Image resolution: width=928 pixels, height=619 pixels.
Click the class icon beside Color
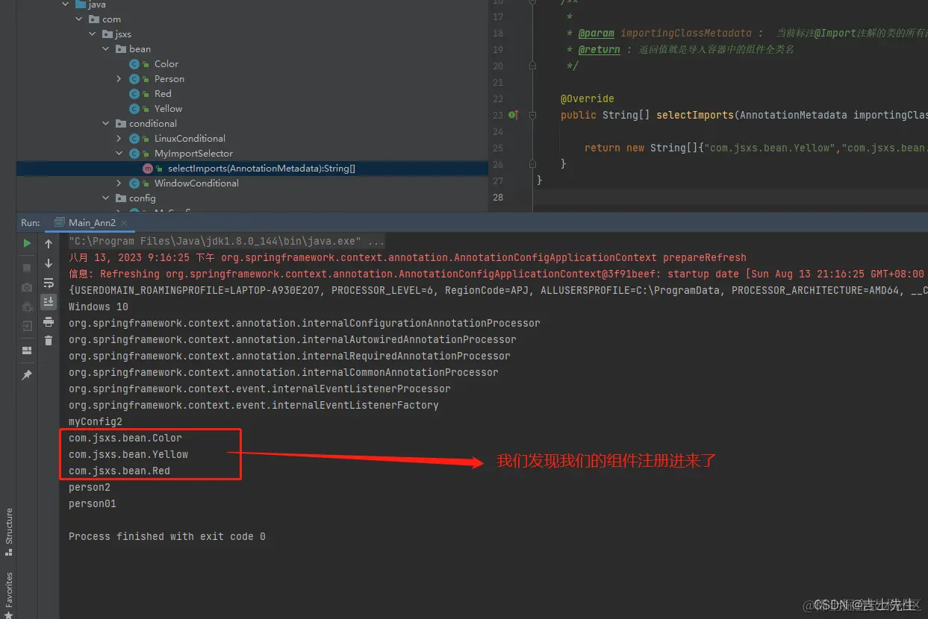[x=134, y=64]
